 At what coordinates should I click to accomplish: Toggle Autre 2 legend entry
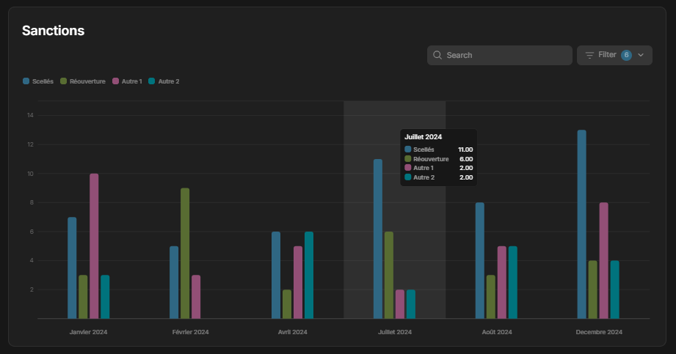(x=164, y=81)
